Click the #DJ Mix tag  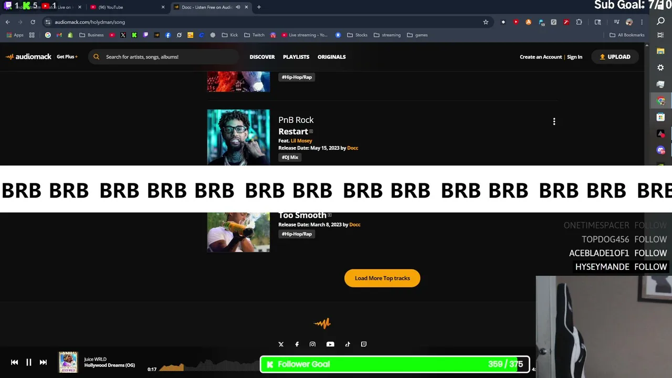[x=290, y=157]
